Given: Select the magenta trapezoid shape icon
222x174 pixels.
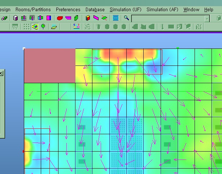Looking at the screenshot, I should 68,18.
